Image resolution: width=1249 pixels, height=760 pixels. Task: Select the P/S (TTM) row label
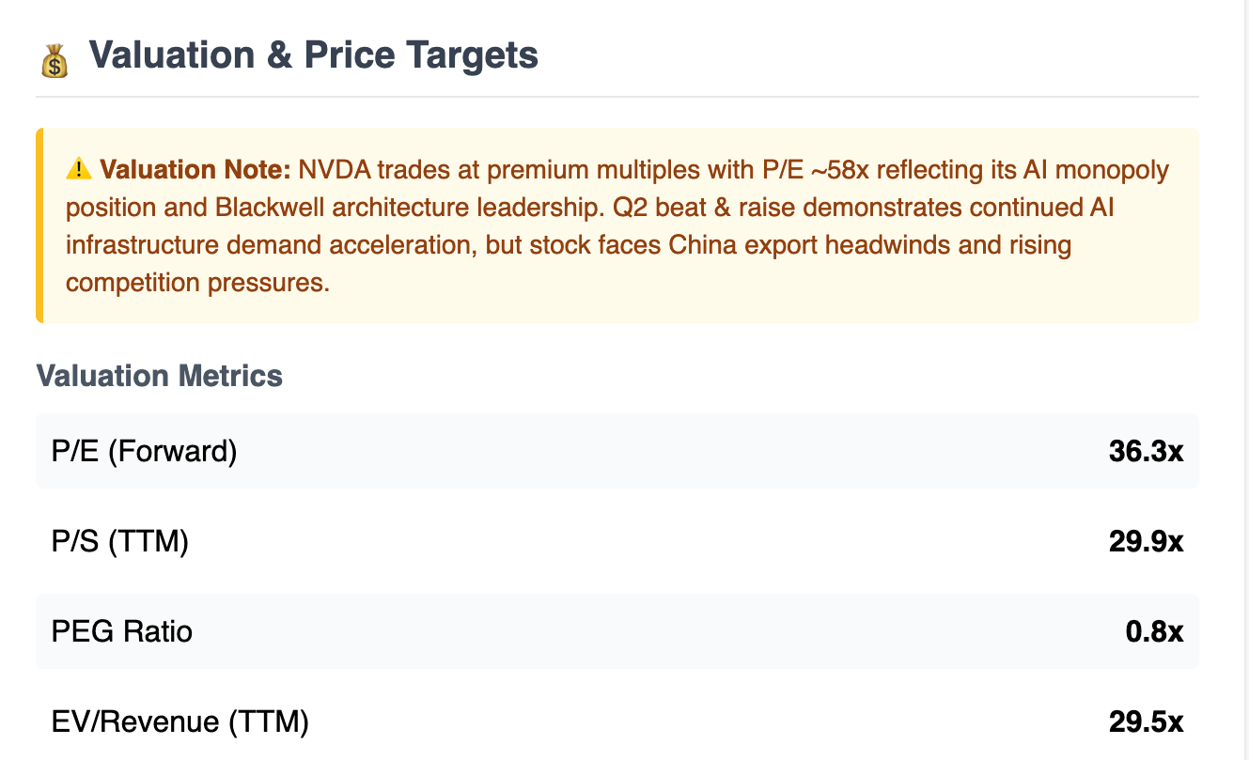tap(120, 541)
